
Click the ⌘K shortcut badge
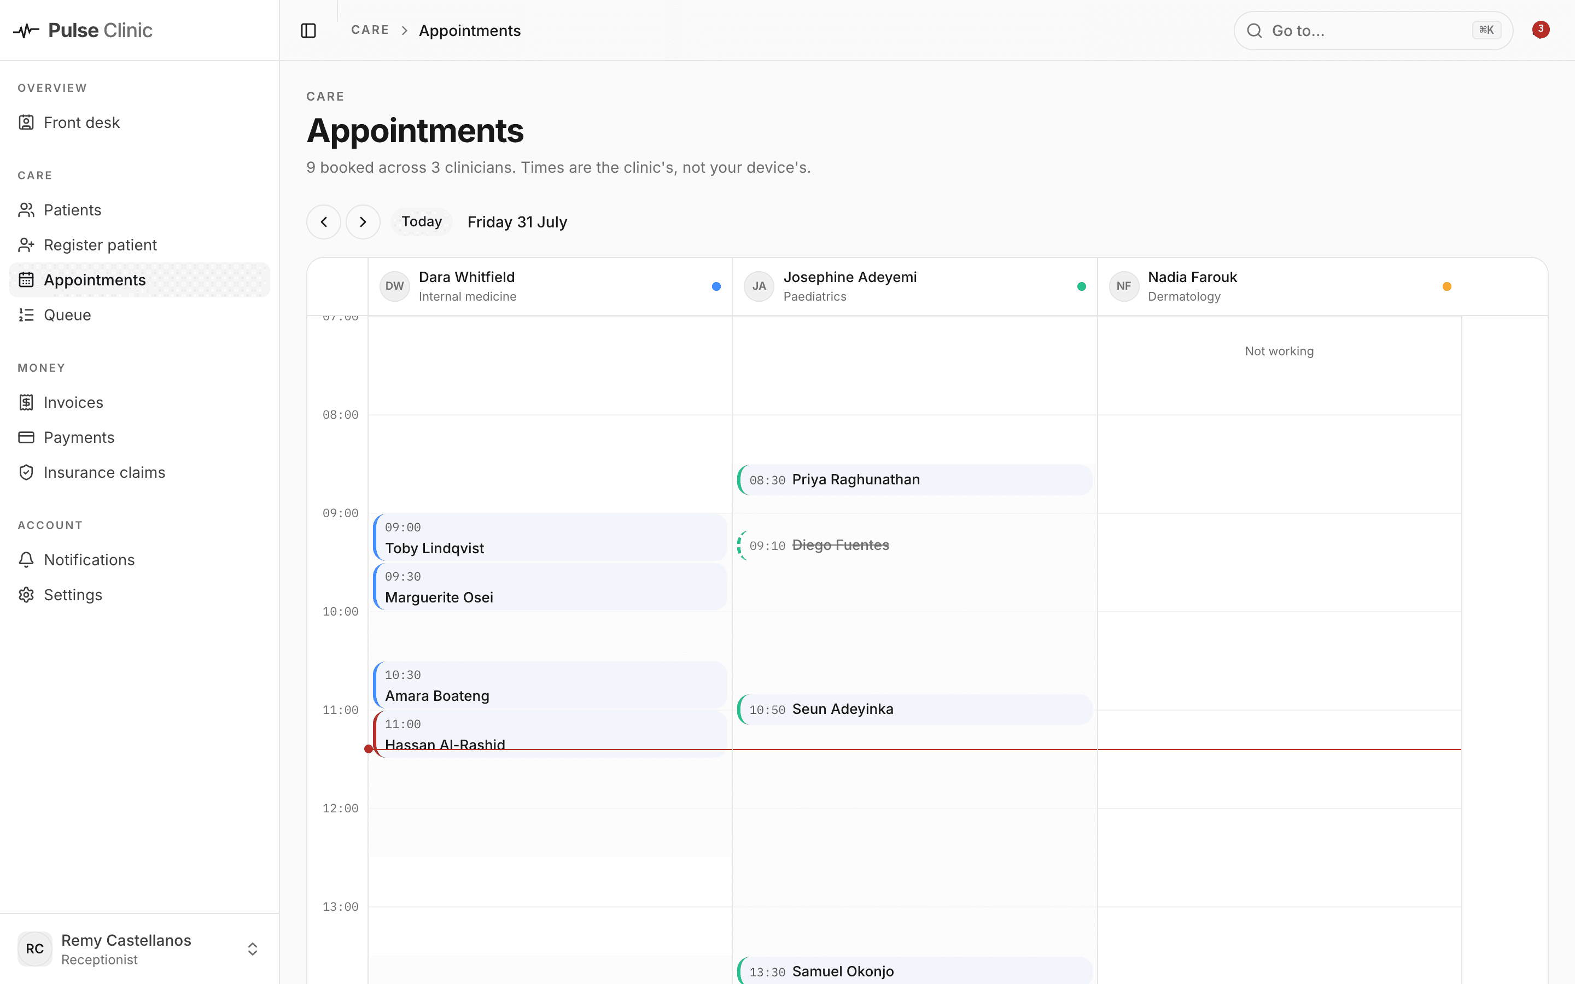coord(1486,30)
